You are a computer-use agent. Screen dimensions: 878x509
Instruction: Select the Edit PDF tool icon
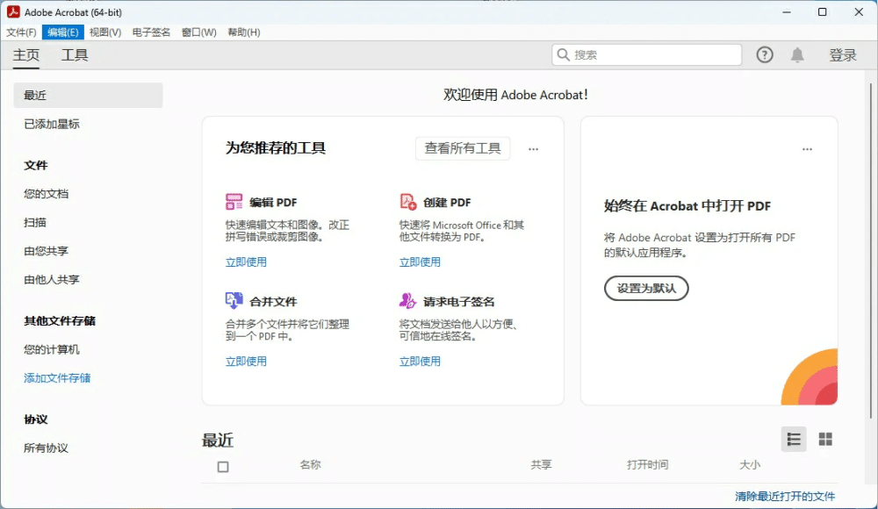pos(235,202)
